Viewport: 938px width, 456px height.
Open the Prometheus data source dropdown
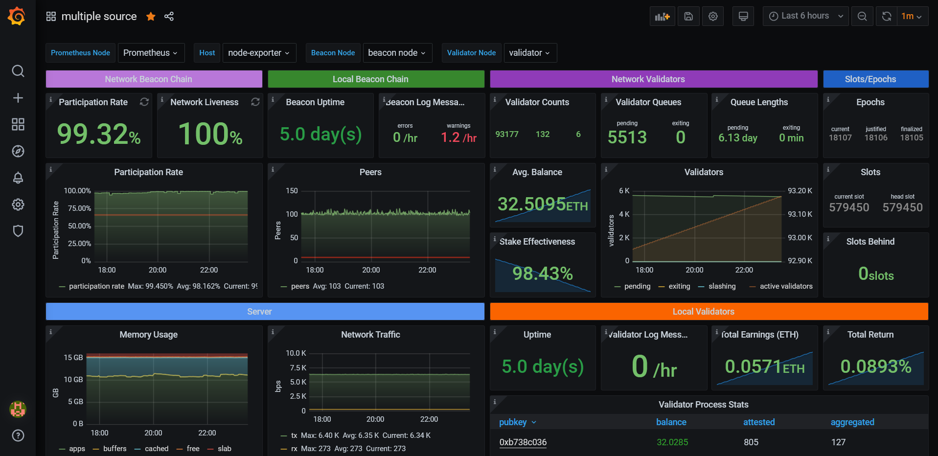151,53
